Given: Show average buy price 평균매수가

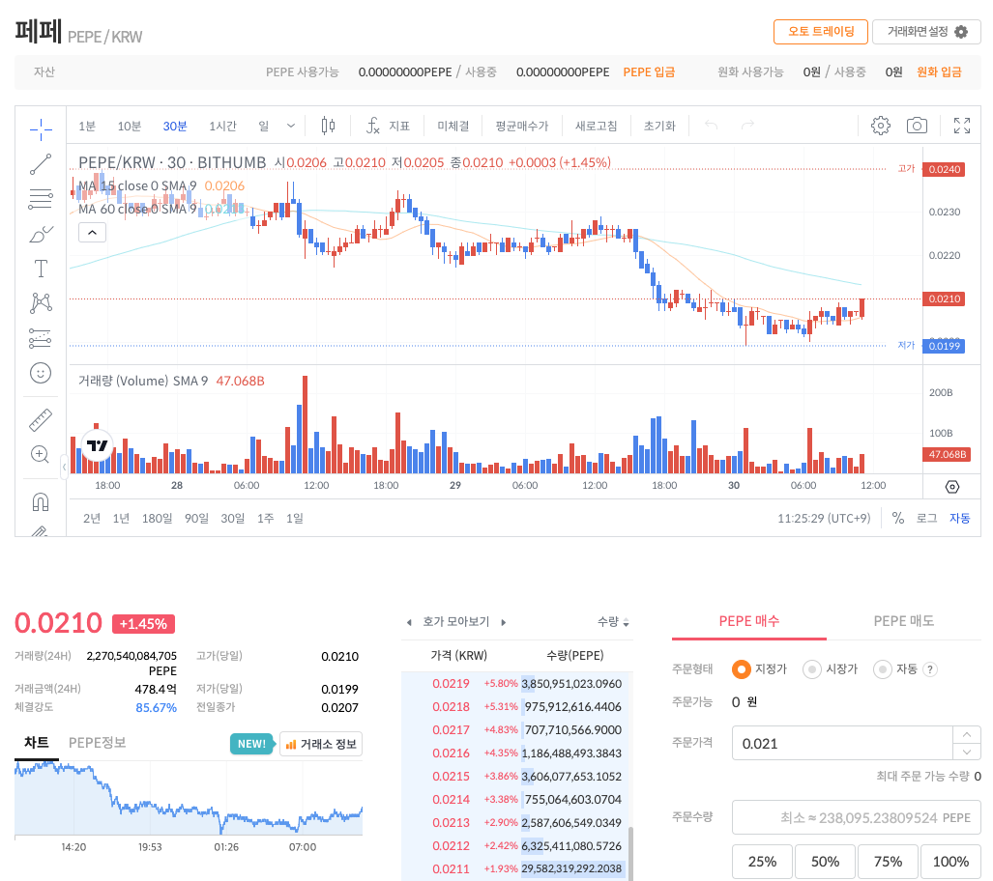Looking at the screenshot, I should 522,126.
